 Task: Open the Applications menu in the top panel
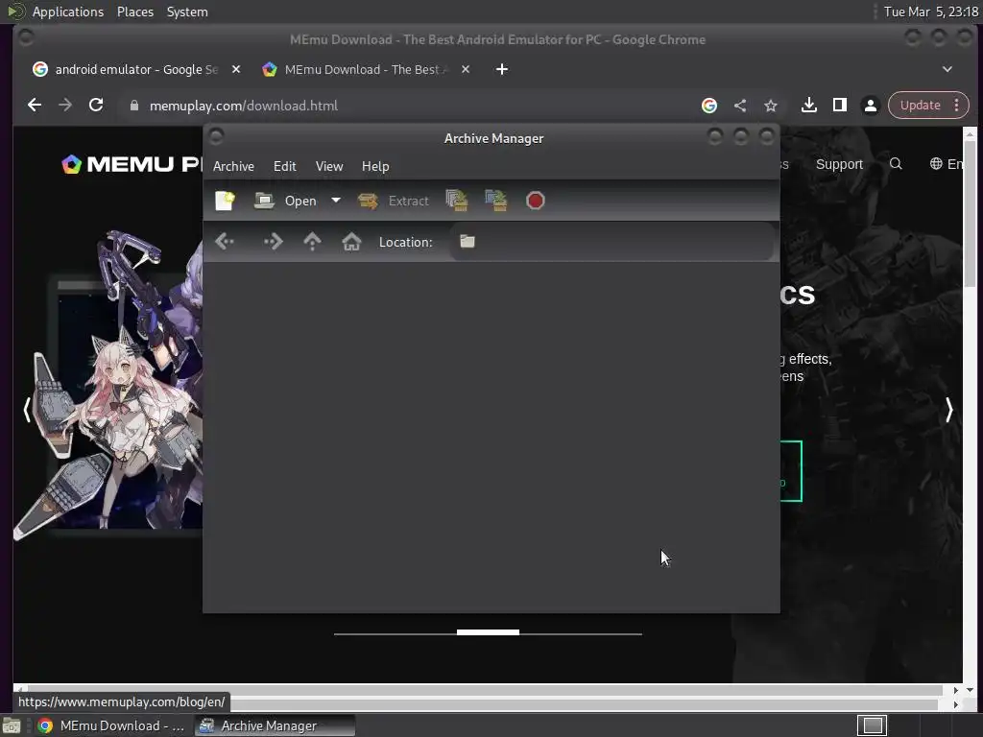[68, 12]
